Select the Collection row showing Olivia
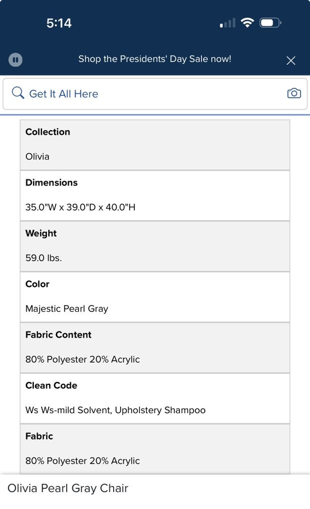 [155, 145]
